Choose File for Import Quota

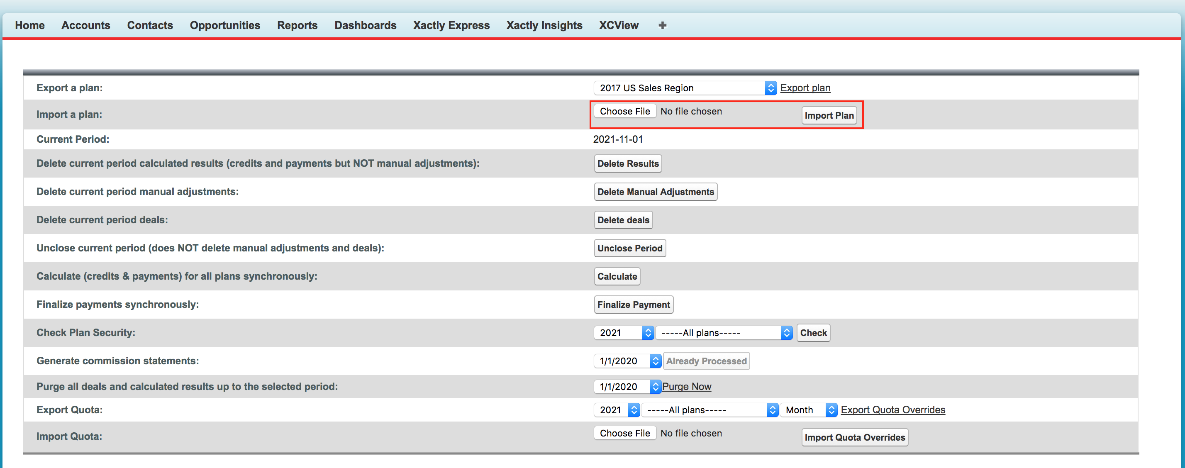click(625, 434)
